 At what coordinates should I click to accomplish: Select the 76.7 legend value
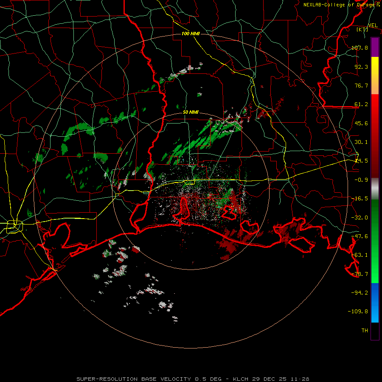click(361, 85)
